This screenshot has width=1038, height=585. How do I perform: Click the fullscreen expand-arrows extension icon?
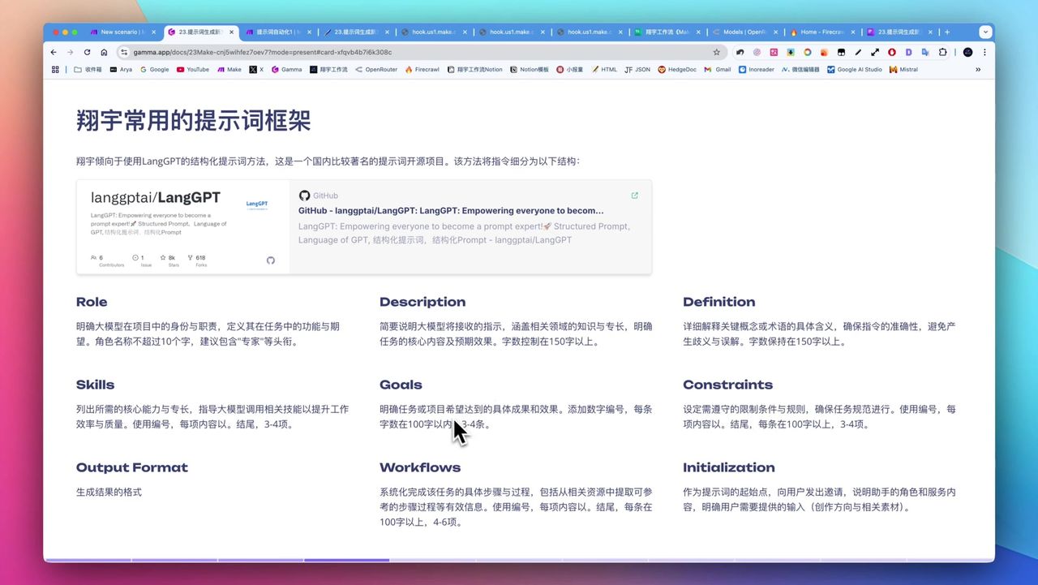tap(875, 52)
